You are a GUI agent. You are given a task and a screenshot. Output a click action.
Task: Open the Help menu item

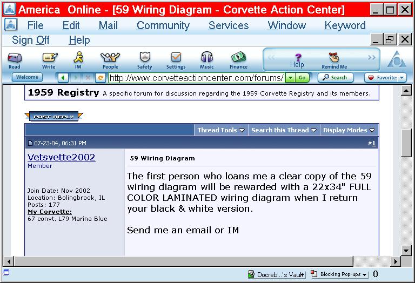(79, 40)
